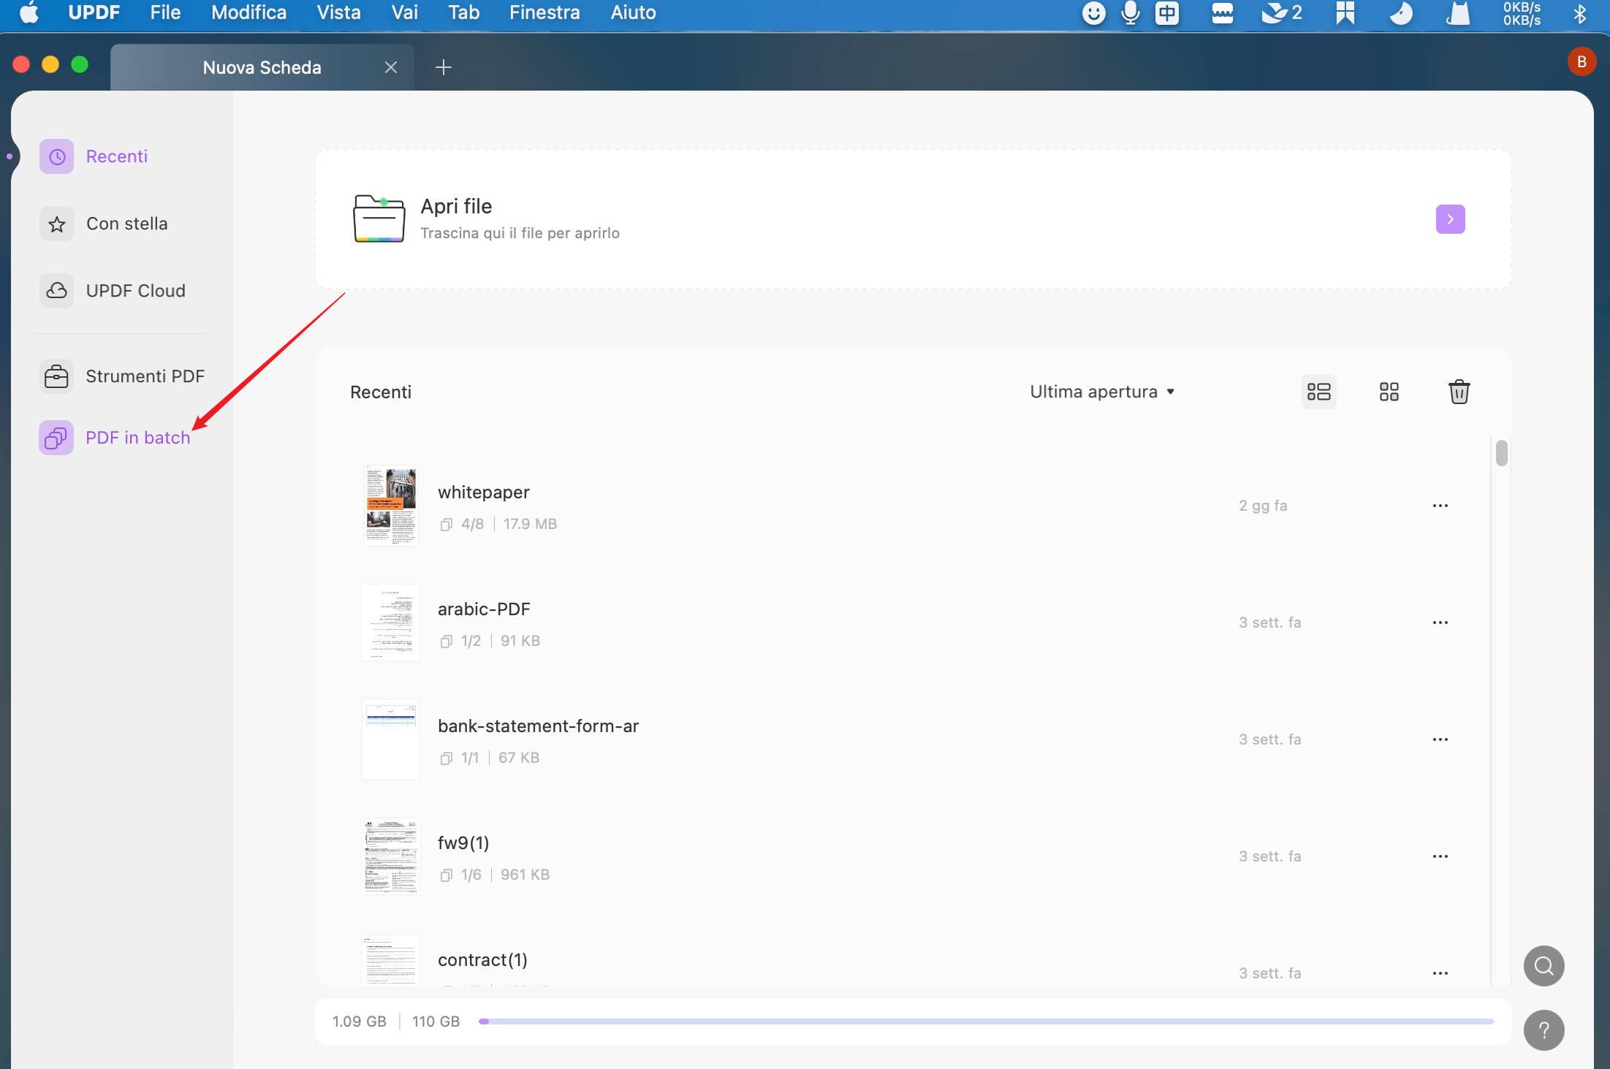Click the bookmark menu bar icon
The height and width of the screenshot is (1069, 1610).
(1345, 12)
